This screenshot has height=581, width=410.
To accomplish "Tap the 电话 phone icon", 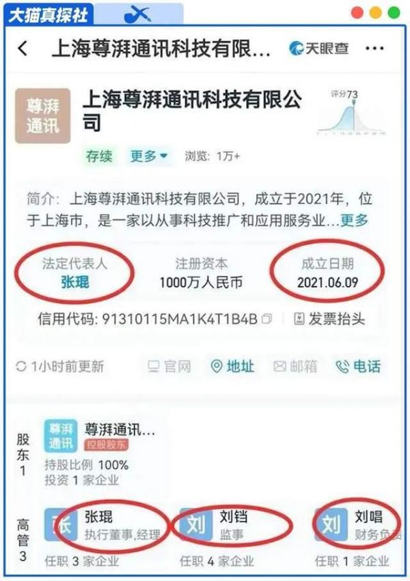I will tap(358, 367).
